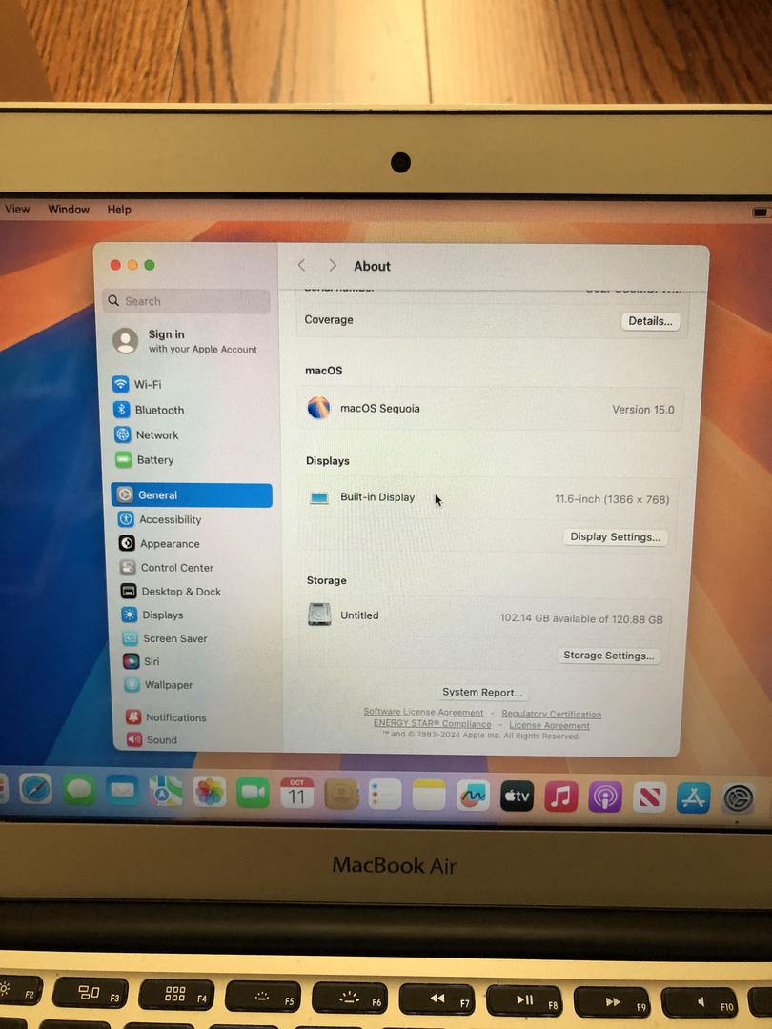This screenshot has height=1029, width=772.
Task: Click the Search field in sidebar
Action: click(x=187, y=301)
